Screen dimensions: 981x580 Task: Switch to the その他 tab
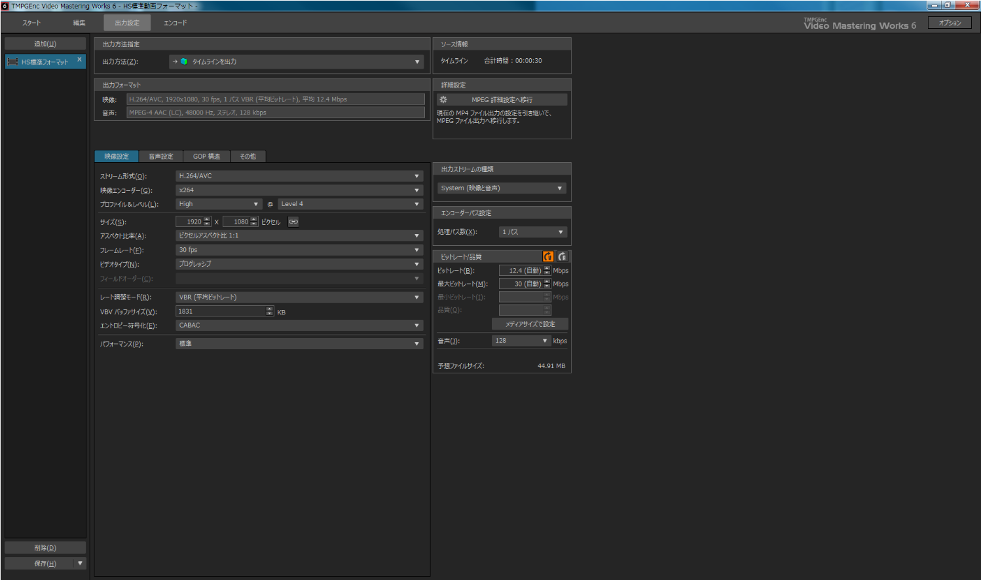(x=248, y=156)
